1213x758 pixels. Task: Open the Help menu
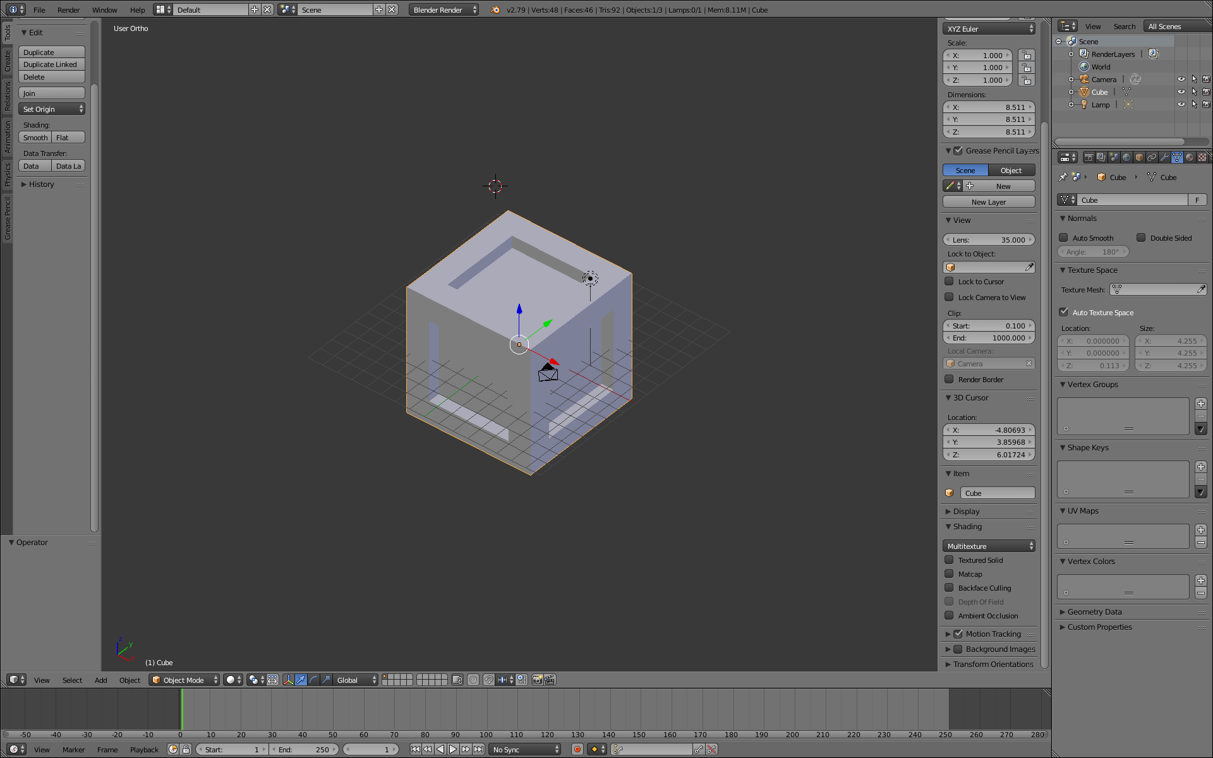137,9
